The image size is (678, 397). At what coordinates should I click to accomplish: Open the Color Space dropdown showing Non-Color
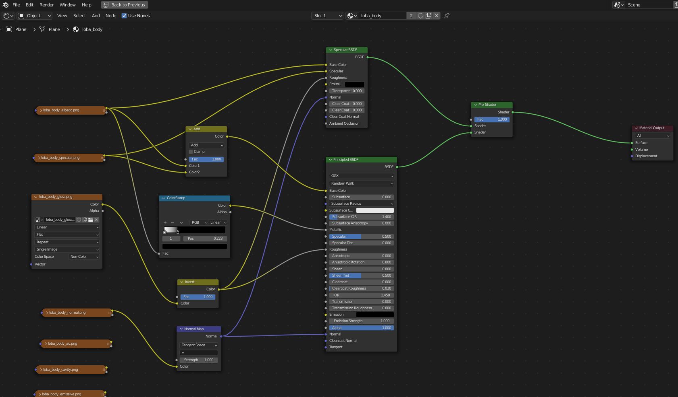click(x=83, y=257)
